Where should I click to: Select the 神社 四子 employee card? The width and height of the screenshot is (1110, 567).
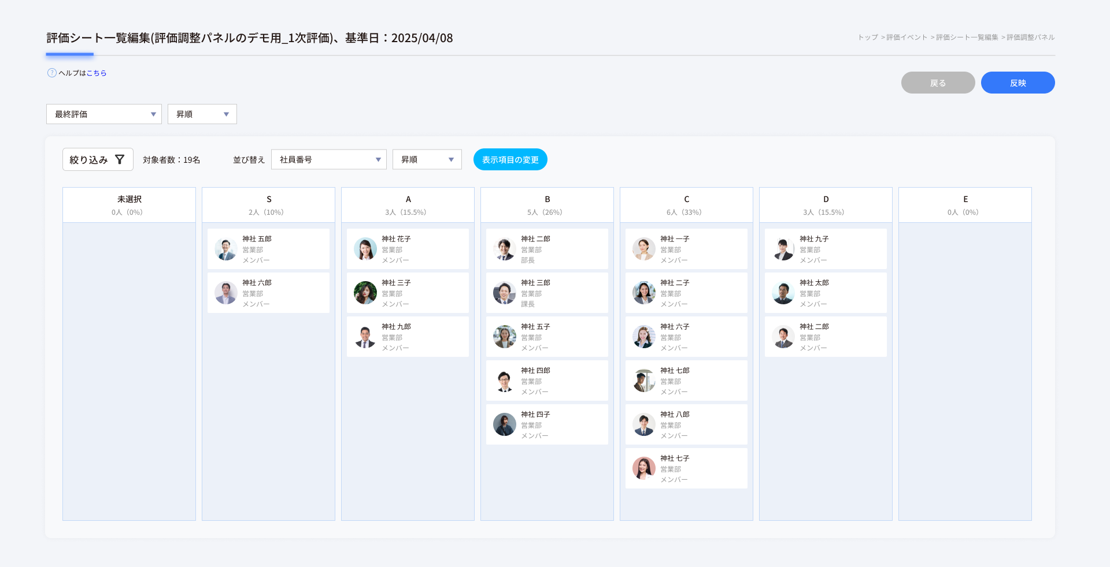(x=547, y=424)
